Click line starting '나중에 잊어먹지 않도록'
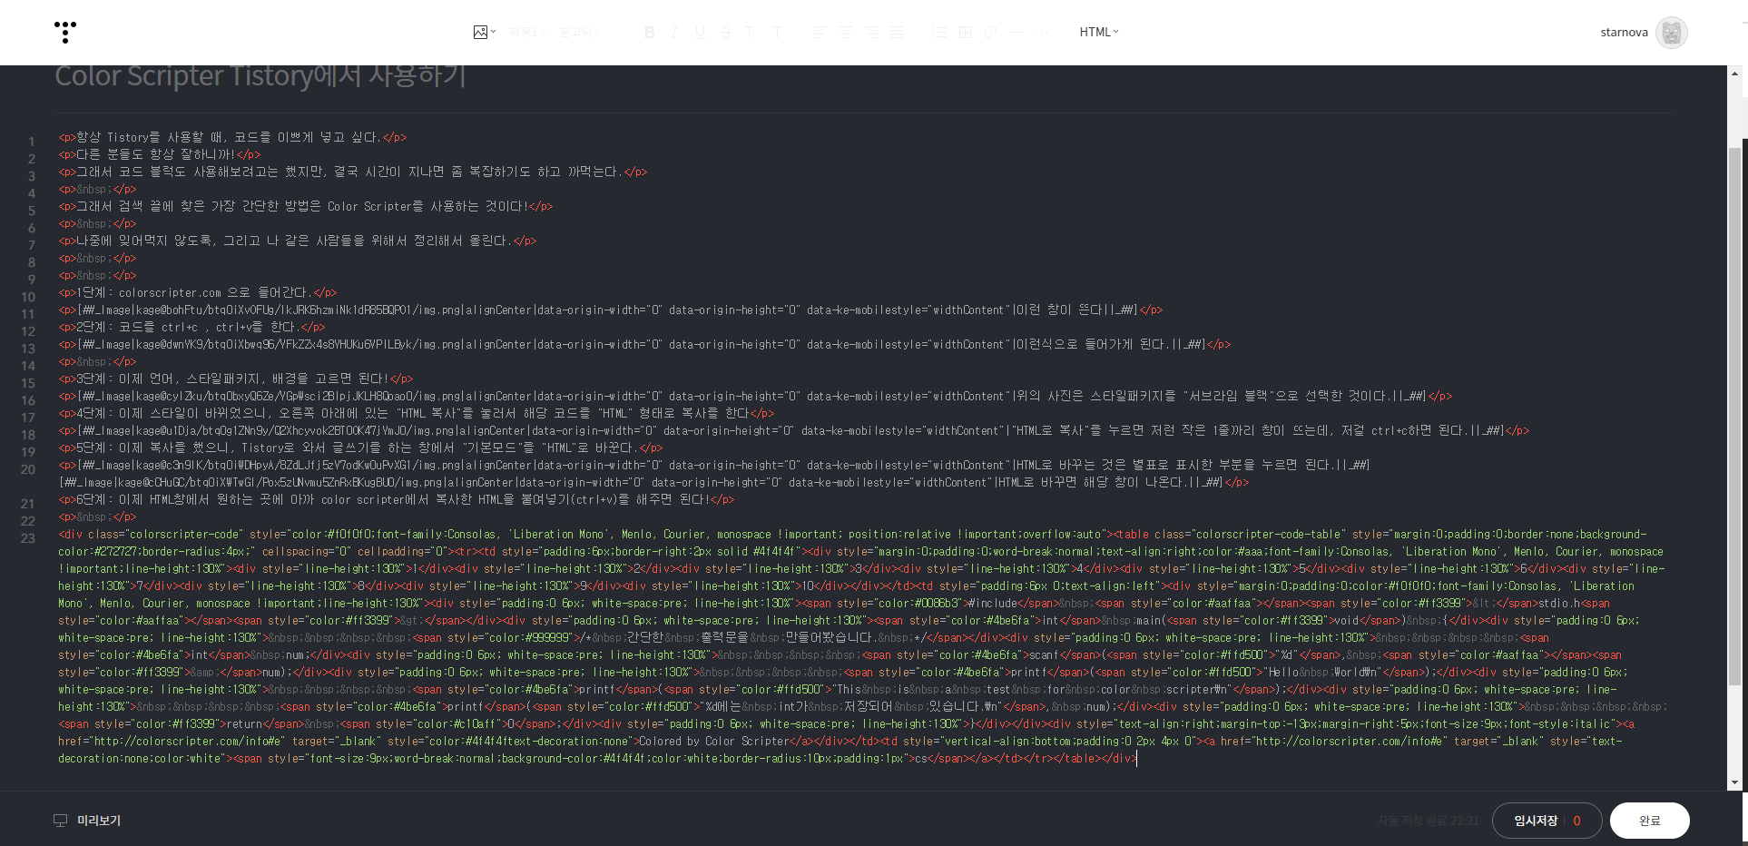Viewport: 1748px width, 846px height. [298, 241]
